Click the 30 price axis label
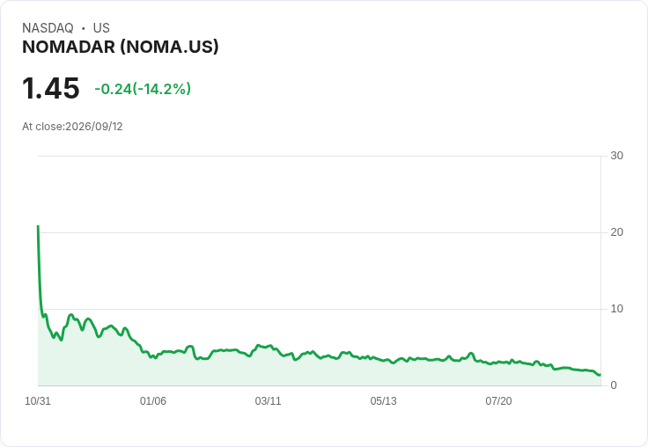Screen dimensions: 648x447 [x=616, y=156]
